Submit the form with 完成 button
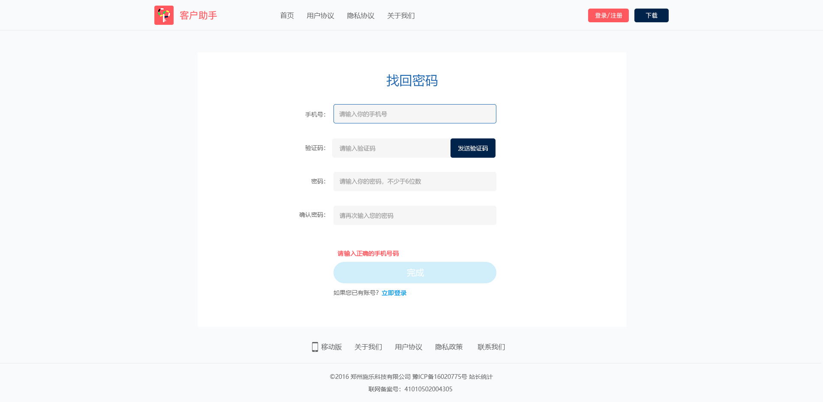The width and height of the screenshot is (823, 402). pos(415,273)
